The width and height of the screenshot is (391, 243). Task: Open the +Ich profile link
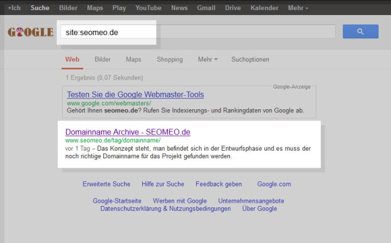click(14, 8)
